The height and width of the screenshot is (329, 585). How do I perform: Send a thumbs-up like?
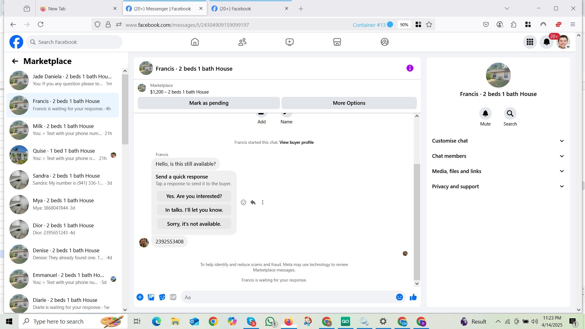coord(413,297)
